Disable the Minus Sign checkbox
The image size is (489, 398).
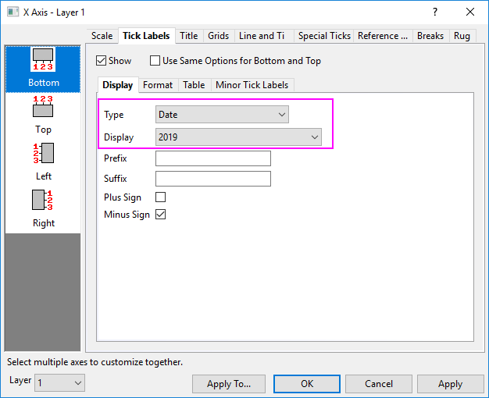[161, 215]
